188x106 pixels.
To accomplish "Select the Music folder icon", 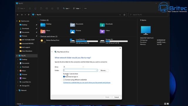I will click(43, 31).
